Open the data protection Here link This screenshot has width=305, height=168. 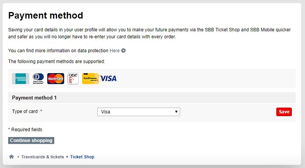pyautogui.click(x=115, y=51)
